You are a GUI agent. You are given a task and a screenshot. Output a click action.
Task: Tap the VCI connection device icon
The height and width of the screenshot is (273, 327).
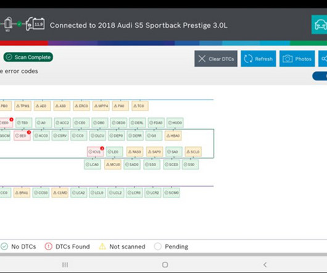(x=8, y=24)
